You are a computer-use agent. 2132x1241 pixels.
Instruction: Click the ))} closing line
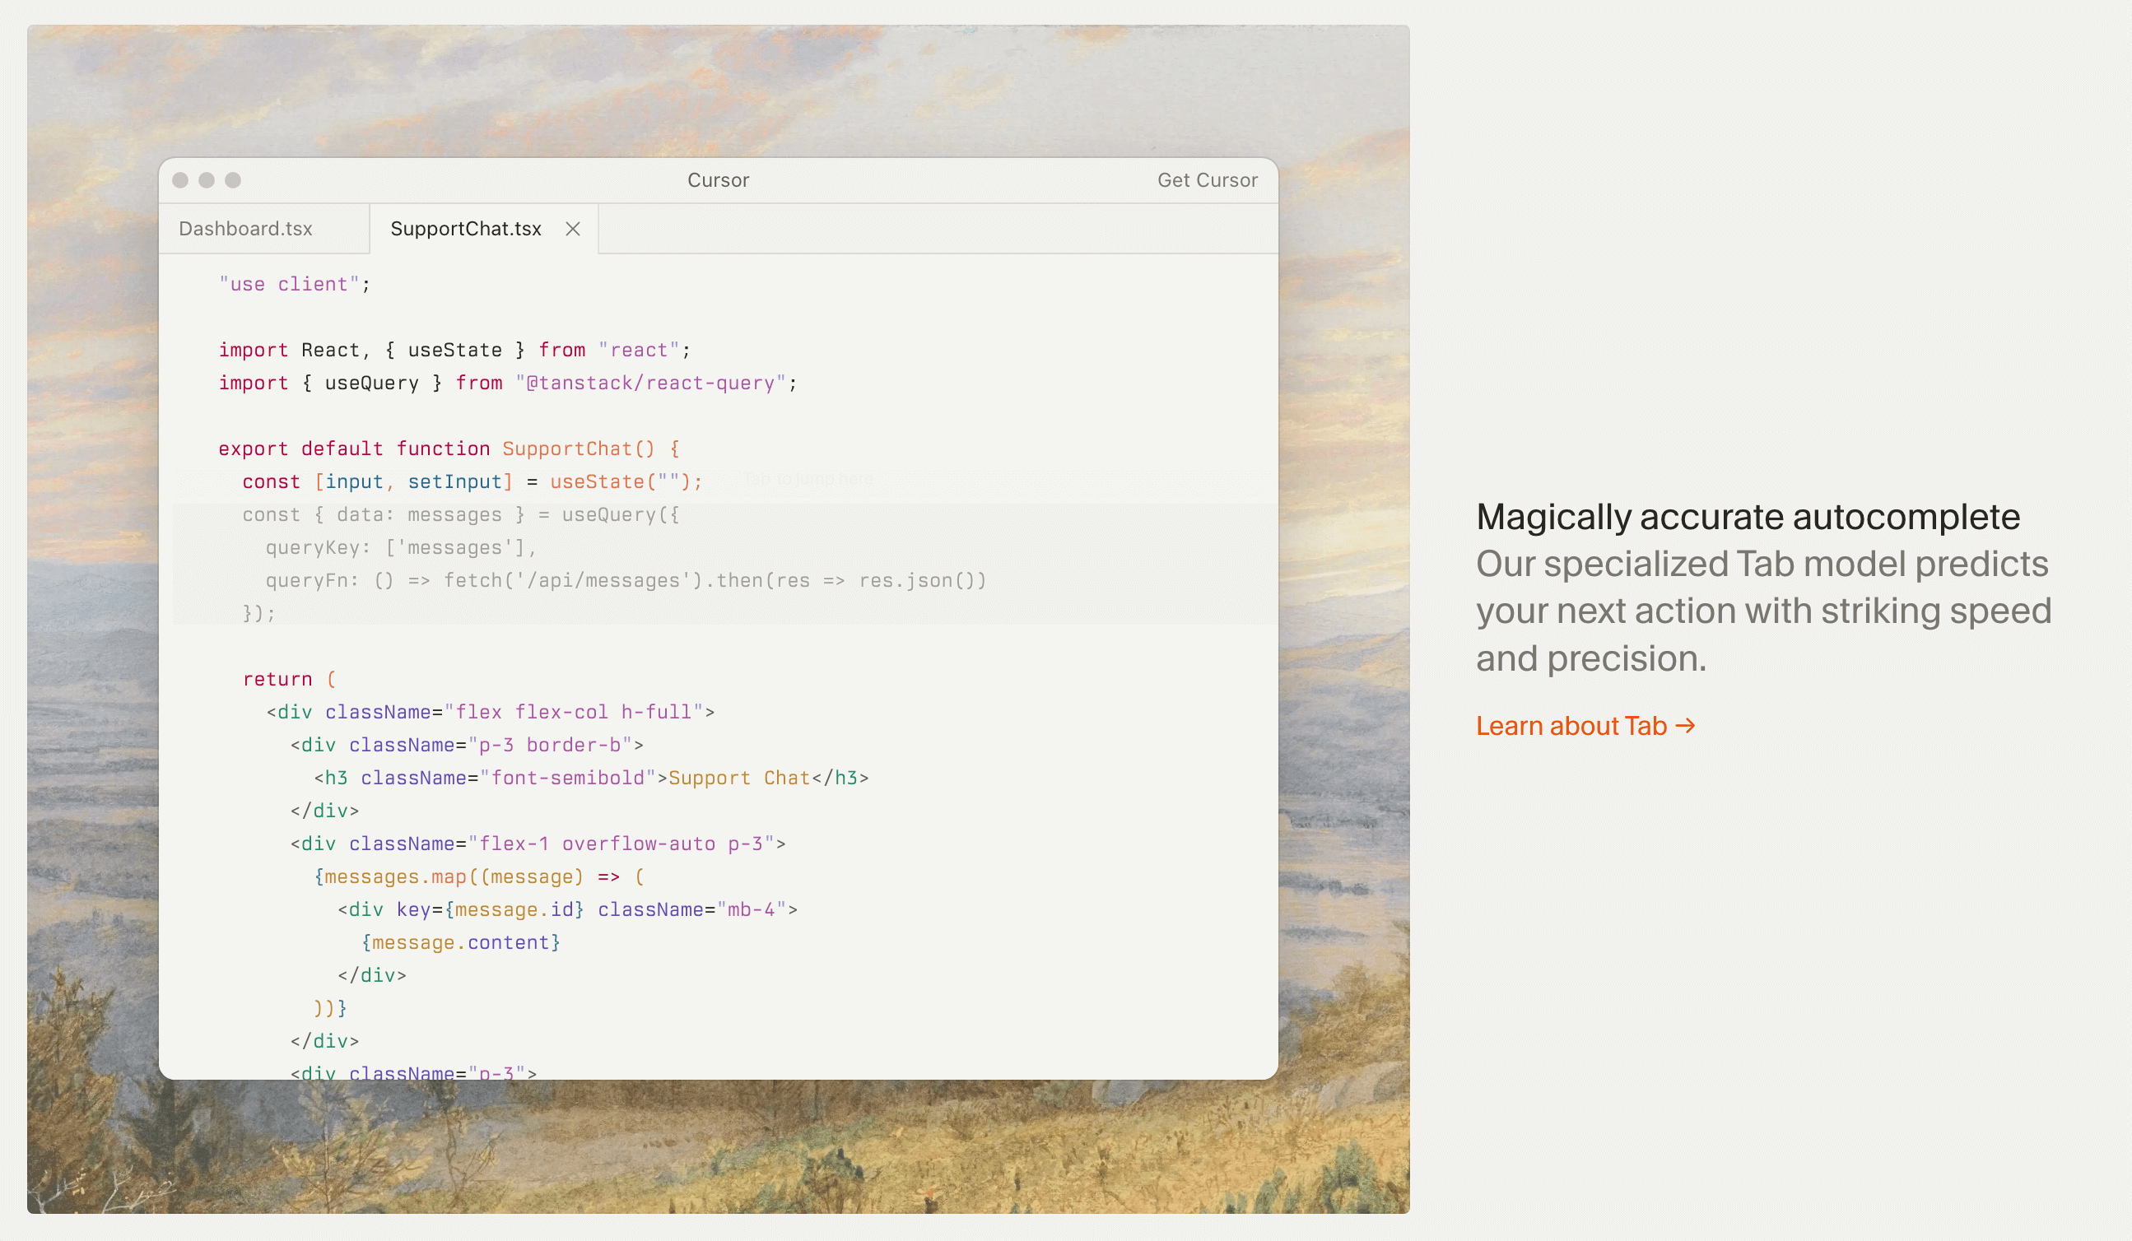331,1009
